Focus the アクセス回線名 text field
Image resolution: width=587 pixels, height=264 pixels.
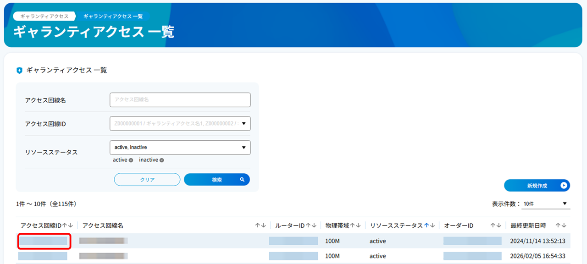point(180,99)
